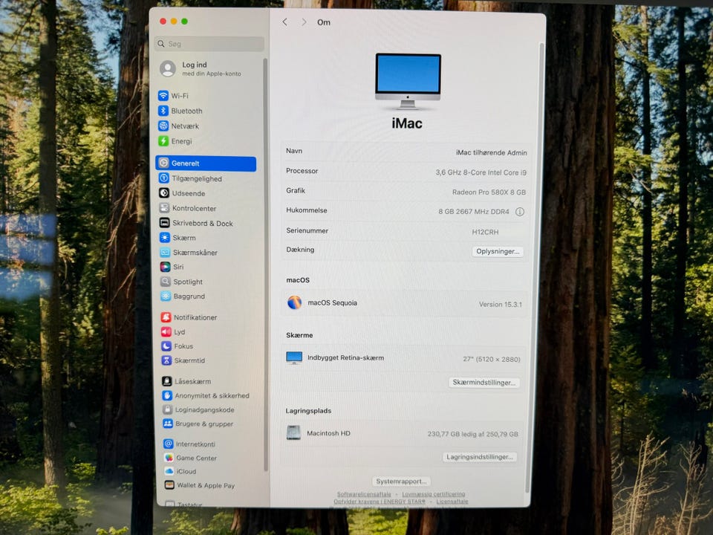This screenshot has height=535, width=713.
Task: Select the Netværk globe icon
Action: (163, 126)
